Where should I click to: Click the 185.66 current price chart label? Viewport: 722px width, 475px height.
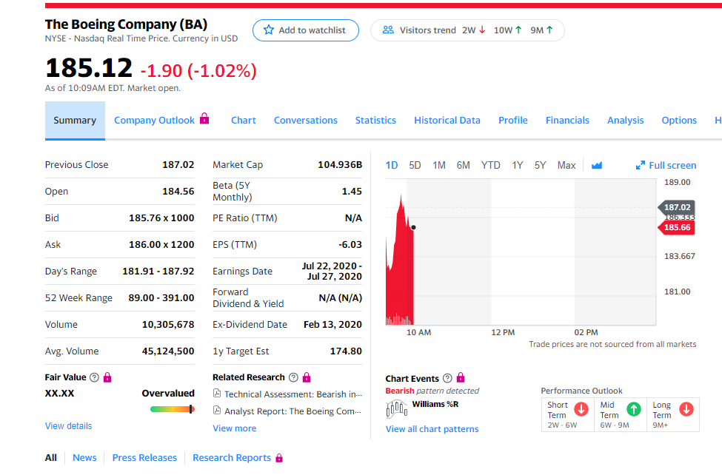[677, 227]
